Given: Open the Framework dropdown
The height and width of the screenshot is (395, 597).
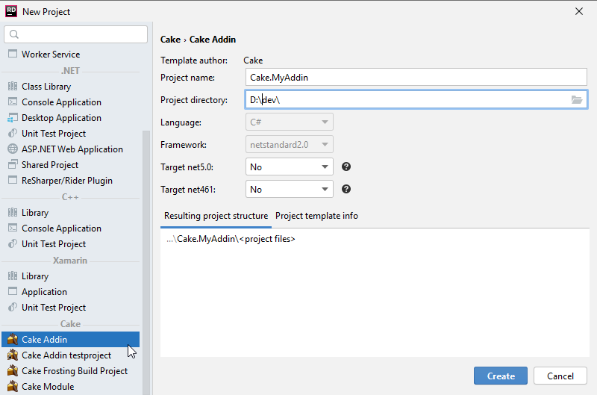Looking at the screenshot, I should tap(290, 144).
